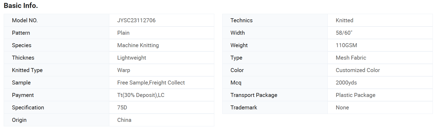This screenshot has width=436, height=129.
Task: Click the Model NO. label
Action: pos(25,20)
